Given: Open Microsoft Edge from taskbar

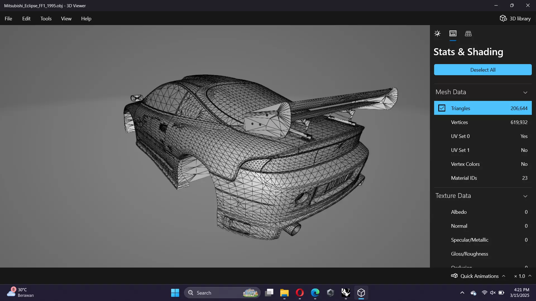Looking at the screenshot, I should pos(315,293).
